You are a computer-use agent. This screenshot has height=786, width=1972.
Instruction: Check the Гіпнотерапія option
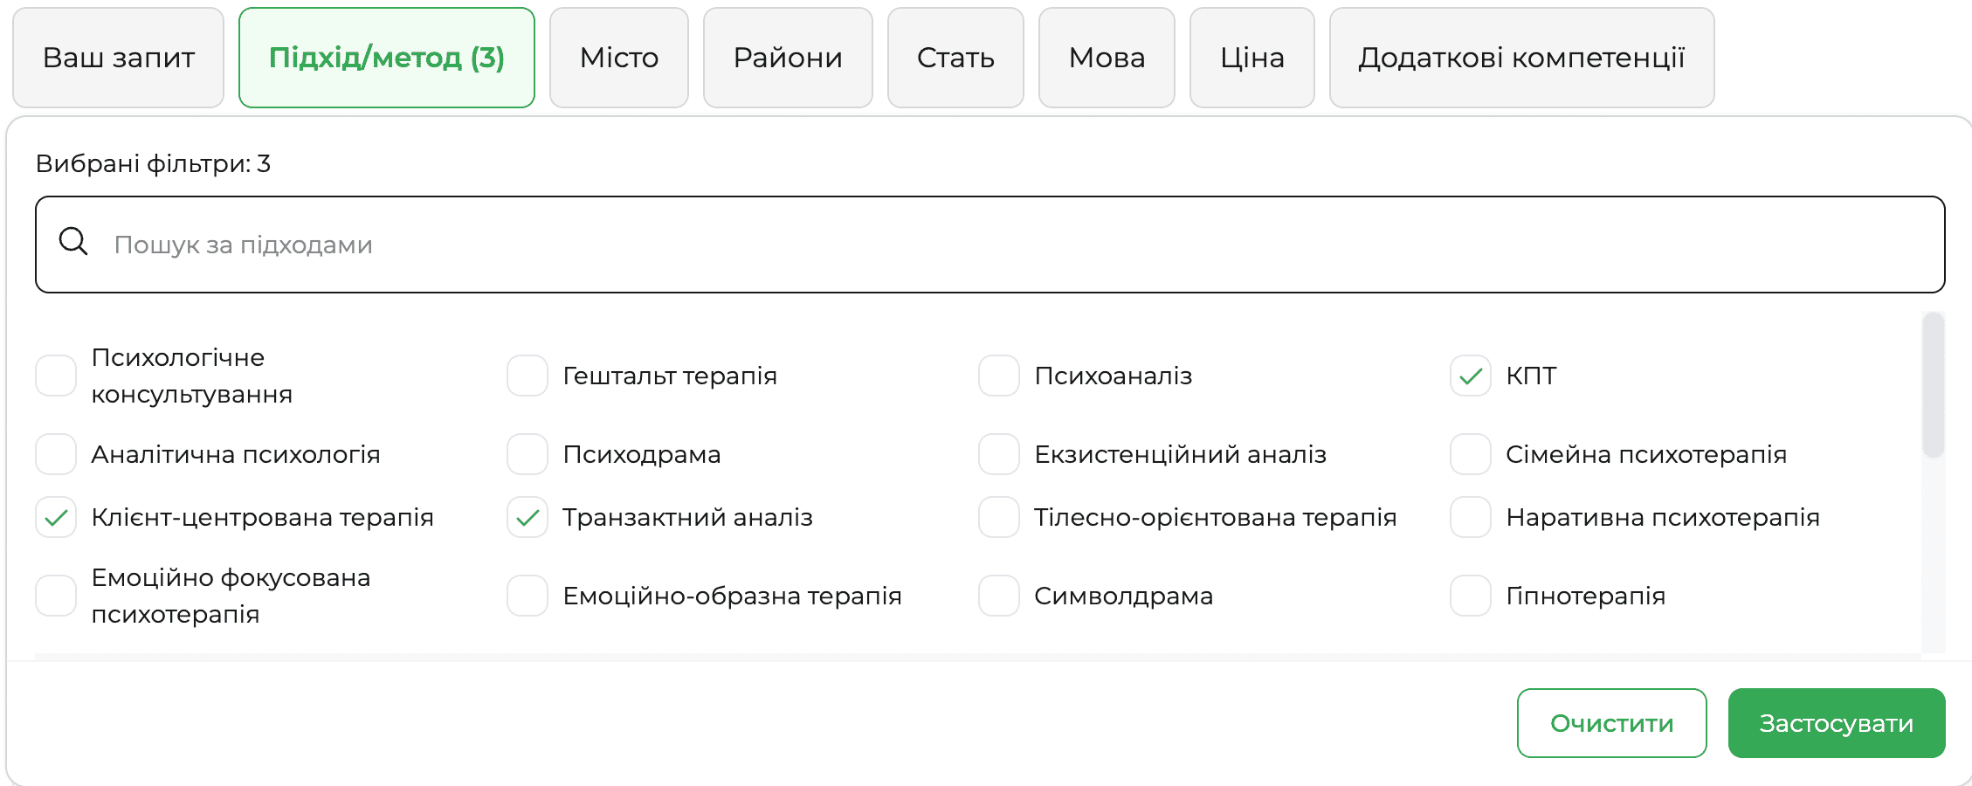(x=1469, y=596)
